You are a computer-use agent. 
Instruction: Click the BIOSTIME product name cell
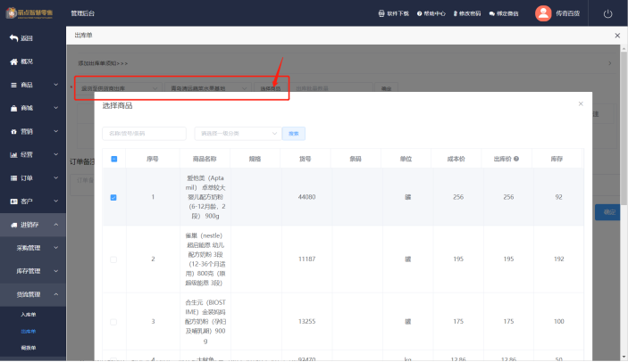pyautogui.click(x=205, y=322)
